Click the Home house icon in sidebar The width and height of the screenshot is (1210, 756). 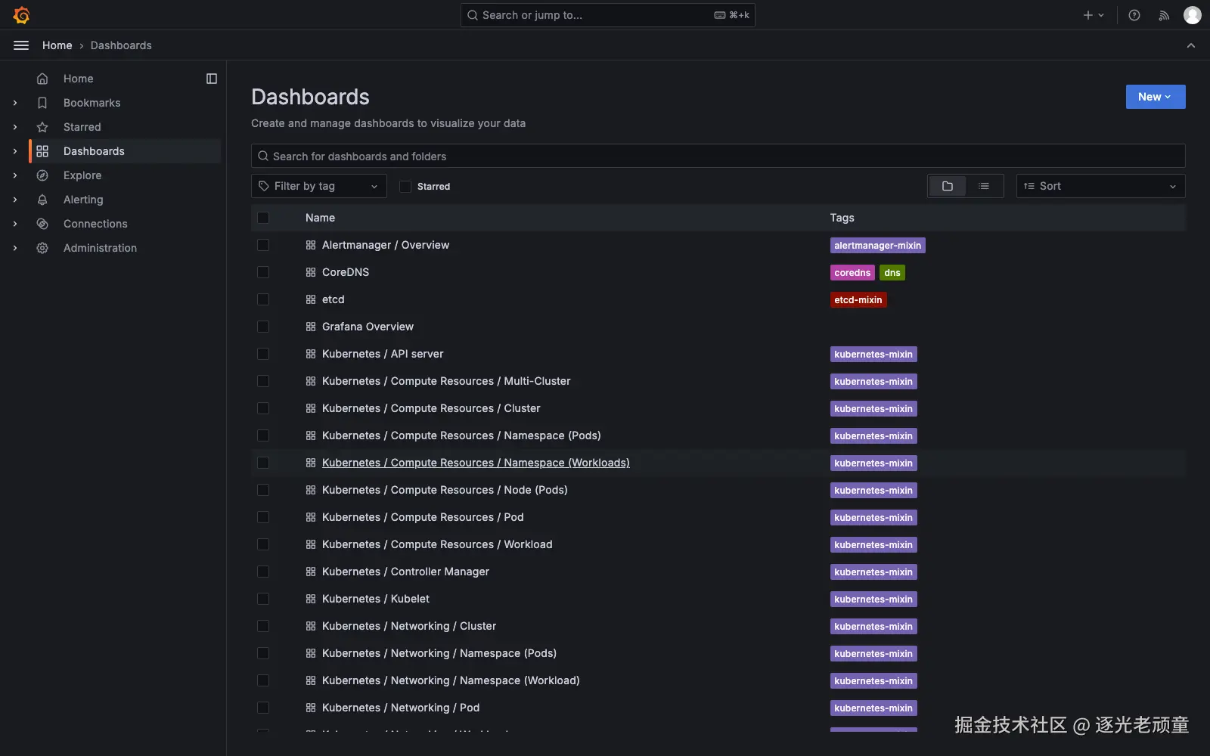click(42, 79)
